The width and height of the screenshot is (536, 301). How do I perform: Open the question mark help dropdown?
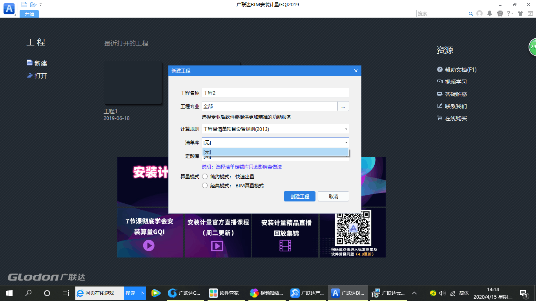pos(510,13)
